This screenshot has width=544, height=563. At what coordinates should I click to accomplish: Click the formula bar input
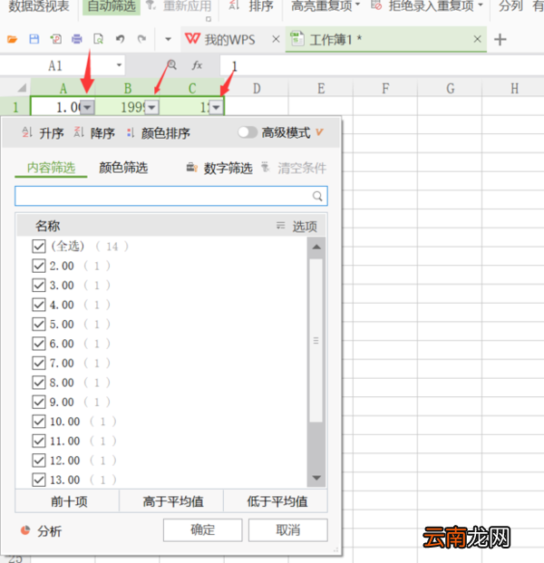click(381, 65)
